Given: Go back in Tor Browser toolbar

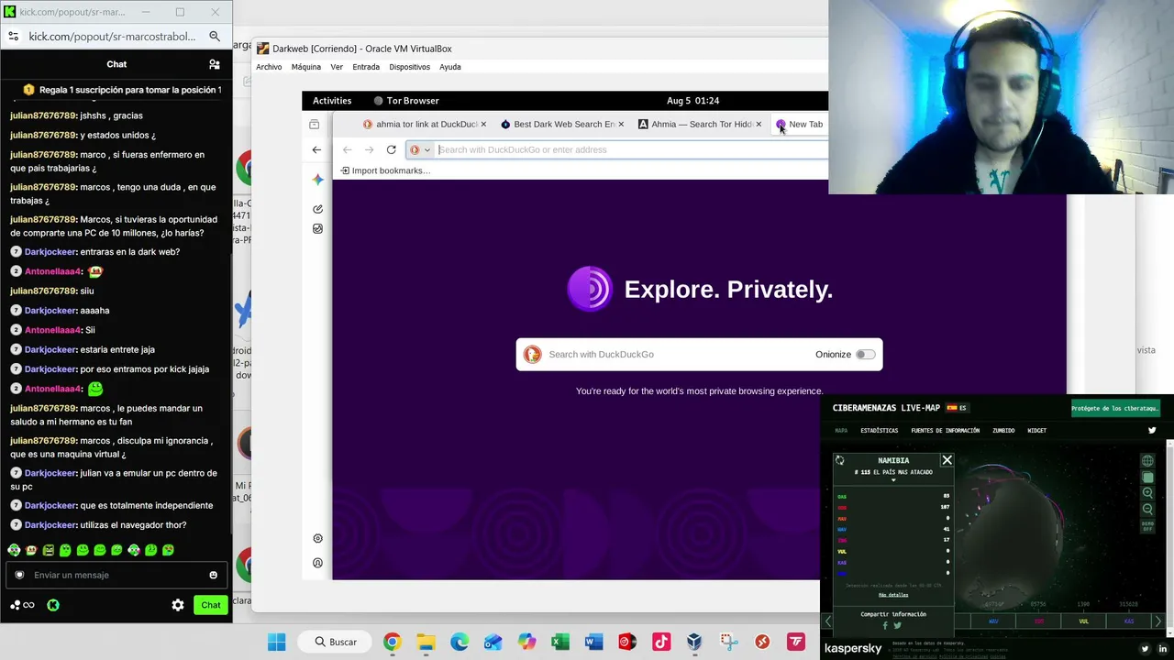Looking at the screenshot, I should point(347,149).
